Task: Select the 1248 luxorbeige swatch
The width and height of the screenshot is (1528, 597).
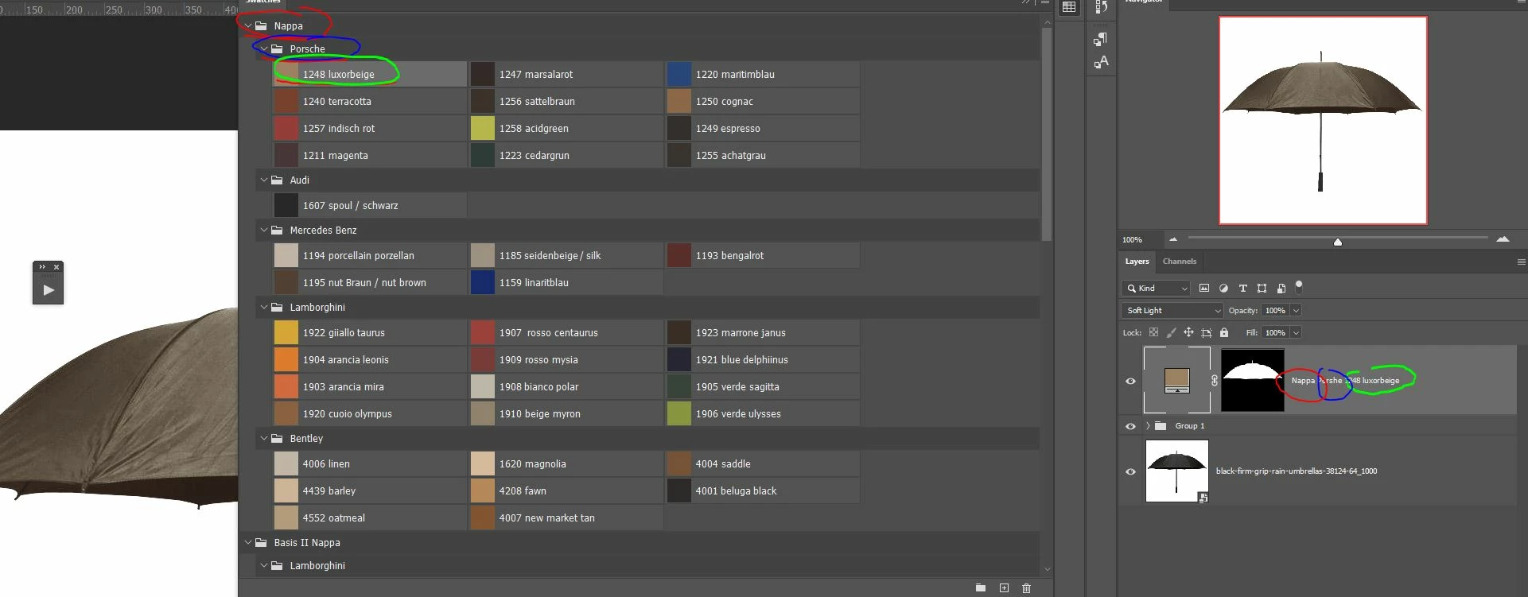Action: 370,74
